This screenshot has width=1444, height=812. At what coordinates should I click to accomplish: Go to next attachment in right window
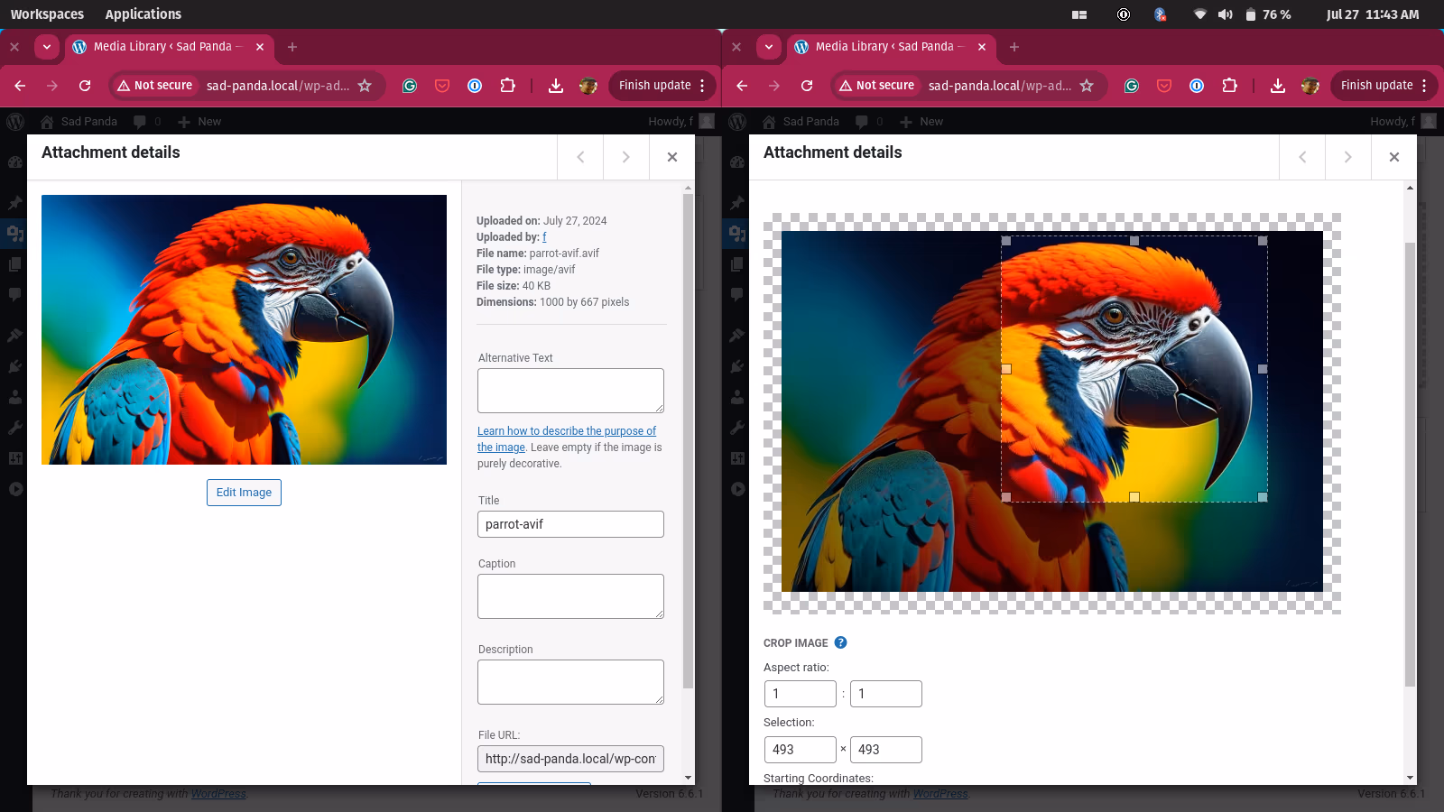1347,157
